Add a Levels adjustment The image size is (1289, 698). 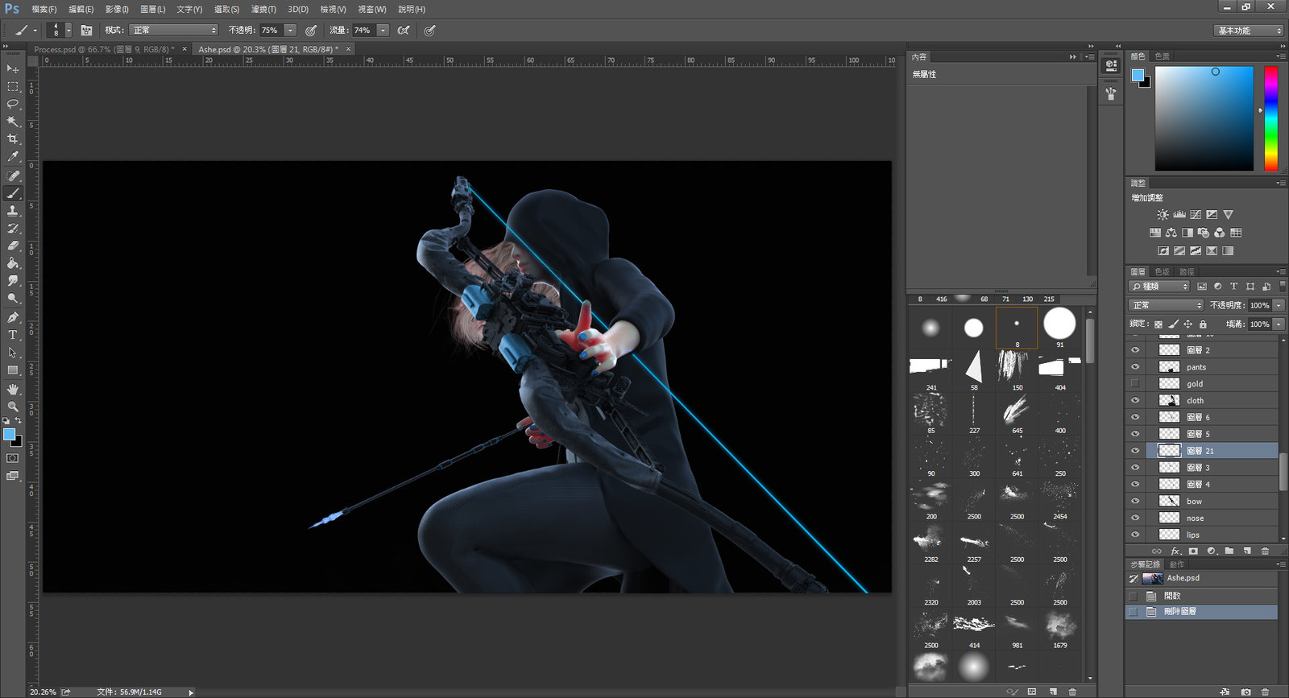tap(1179, 215)
